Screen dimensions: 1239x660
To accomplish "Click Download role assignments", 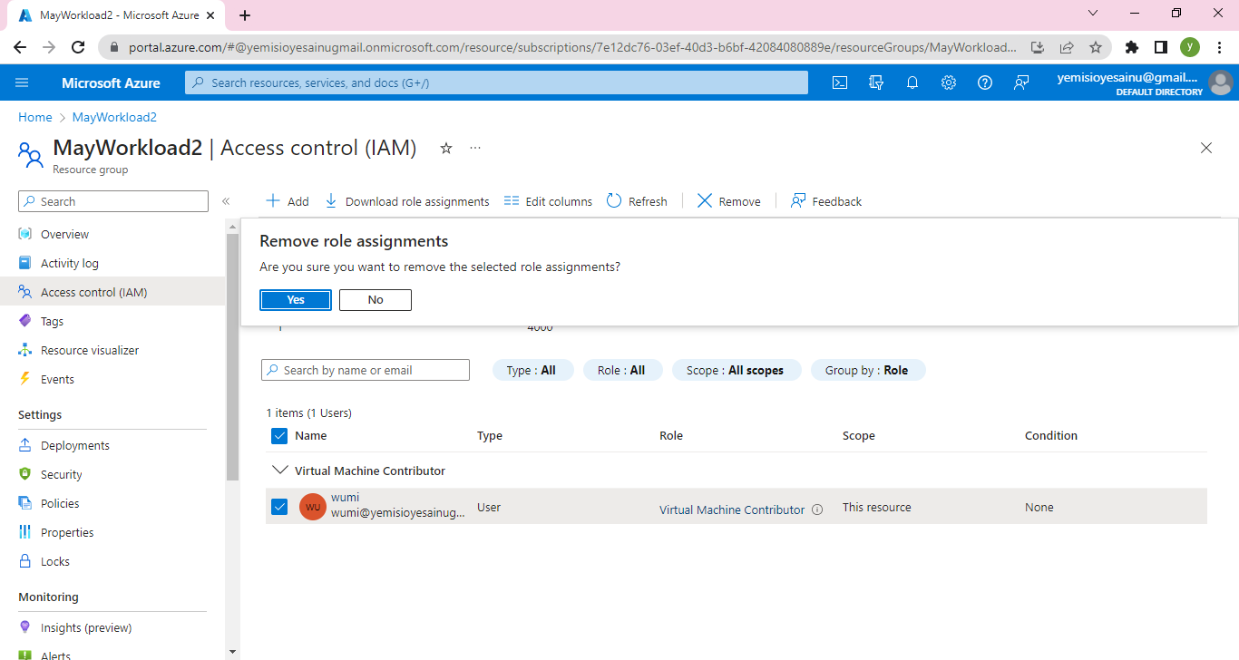I will (x=407, y=201).
